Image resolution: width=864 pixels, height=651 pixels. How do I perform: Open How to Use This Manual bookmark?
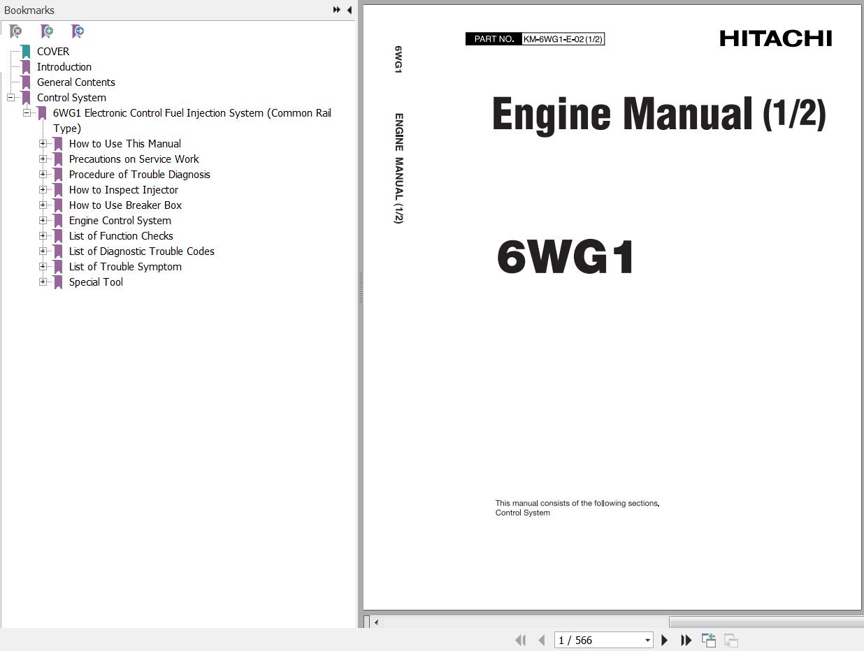tap(125, 144)
